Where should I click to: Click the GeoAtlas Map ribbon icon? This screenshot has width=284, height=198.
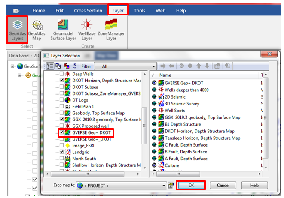tap(37, 30)
